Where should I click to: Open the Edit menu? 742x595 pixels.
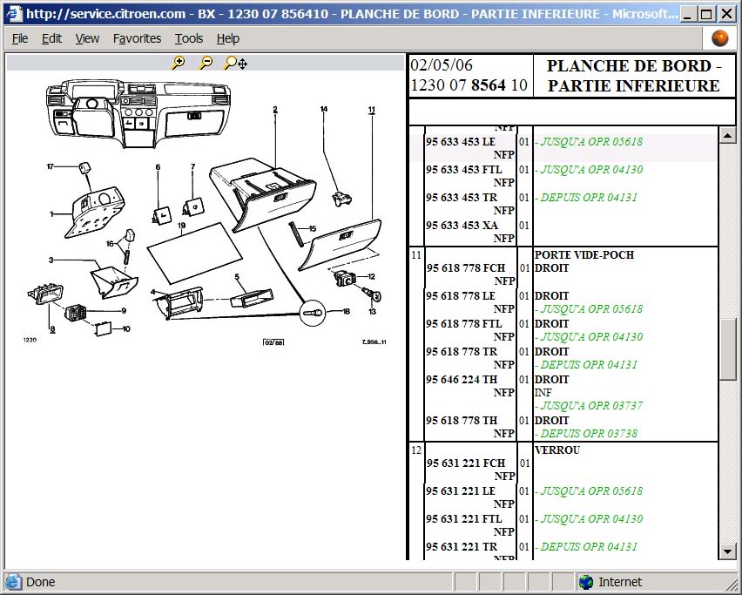(51, 38)
